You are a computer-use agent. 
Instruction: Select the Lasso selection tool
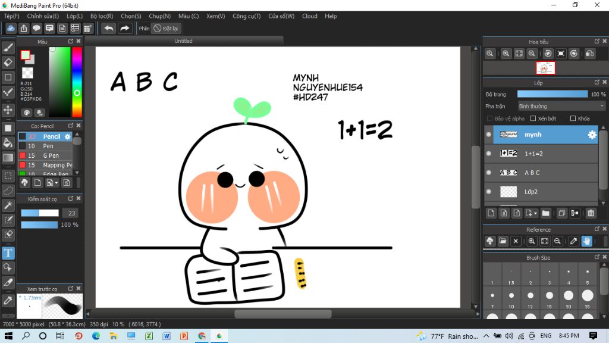tap(8, 191)
